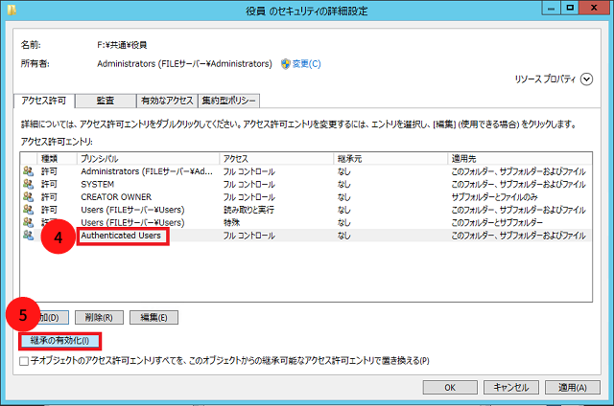Click the user icon in the SYSTEM row
This screenshot has width=614, height=406.
(28, 184)
